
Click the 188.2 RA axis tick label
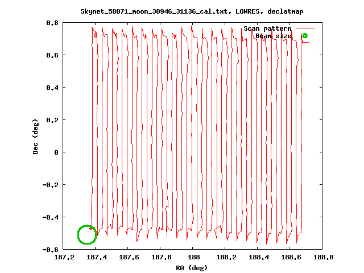pyautogui.click(x=226, y=257)
